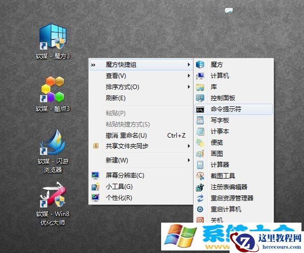Expand the 共享文件夹同步 submenu arrow
Image resolution: width=304 pixels, height=253 pixels.
[188, 146]
